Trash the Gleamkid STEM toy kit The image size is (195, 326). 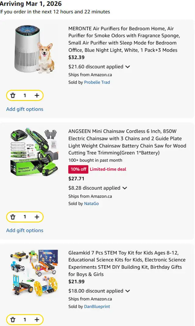pyautogui.click(x=13, y=320)
